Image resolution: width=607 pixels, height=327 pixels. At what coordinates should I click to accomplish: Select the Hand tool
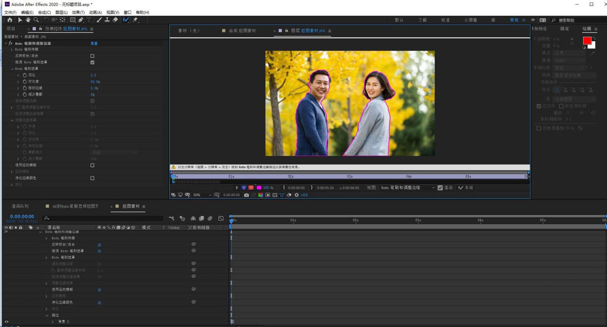[x=28, y=20]
